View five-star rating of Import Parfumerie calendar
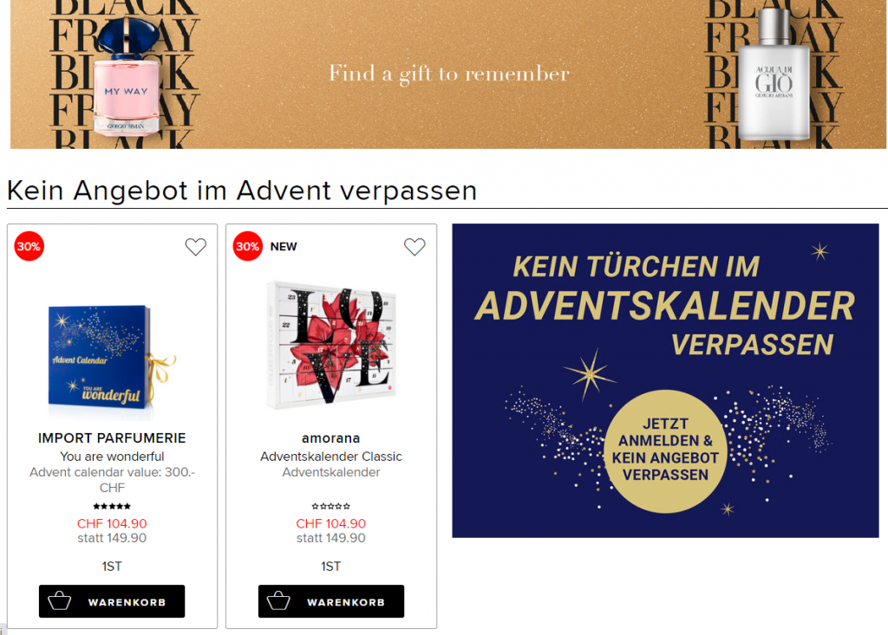888x635 pixels. (x=112, y=506)
